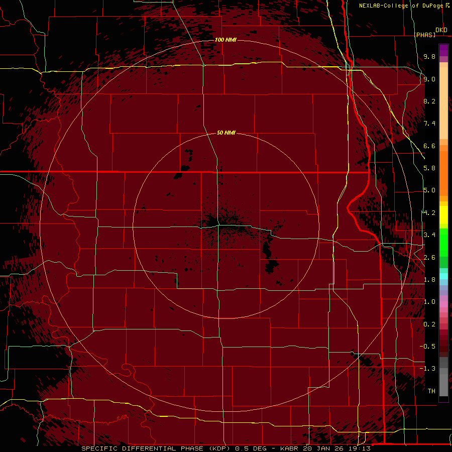Click the 5.0 value on the legend

coord(429,190)
